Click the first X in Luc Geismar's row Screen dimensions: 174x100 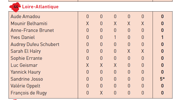(x=87, y=65)
